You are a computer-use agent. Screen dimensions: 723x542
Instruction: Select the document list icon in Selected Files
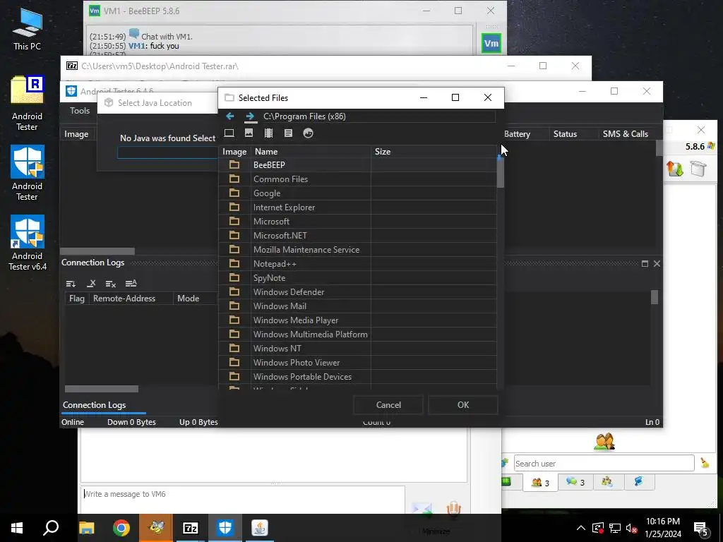coord(288,133)
